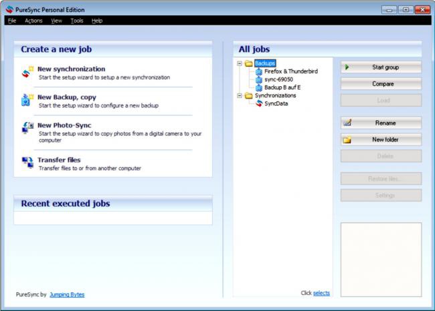Viewport: 435px width, 311px height.
Task: Click the New synchronization heading
Action: point(72,69)
